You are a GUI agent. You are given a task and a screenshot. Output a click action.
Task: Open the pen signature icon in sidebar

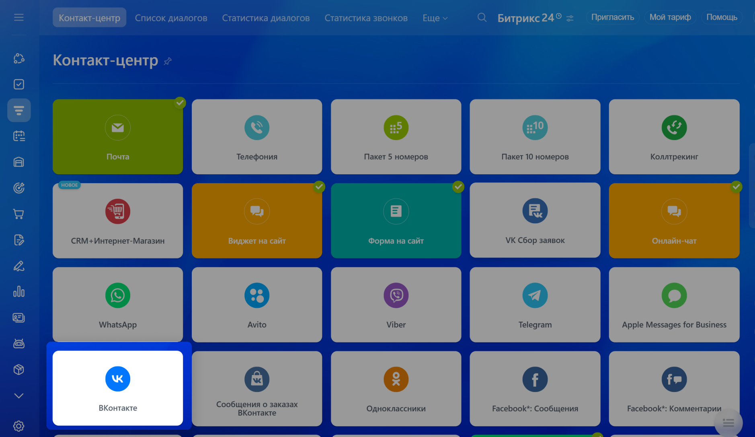[x=19, y=266]
